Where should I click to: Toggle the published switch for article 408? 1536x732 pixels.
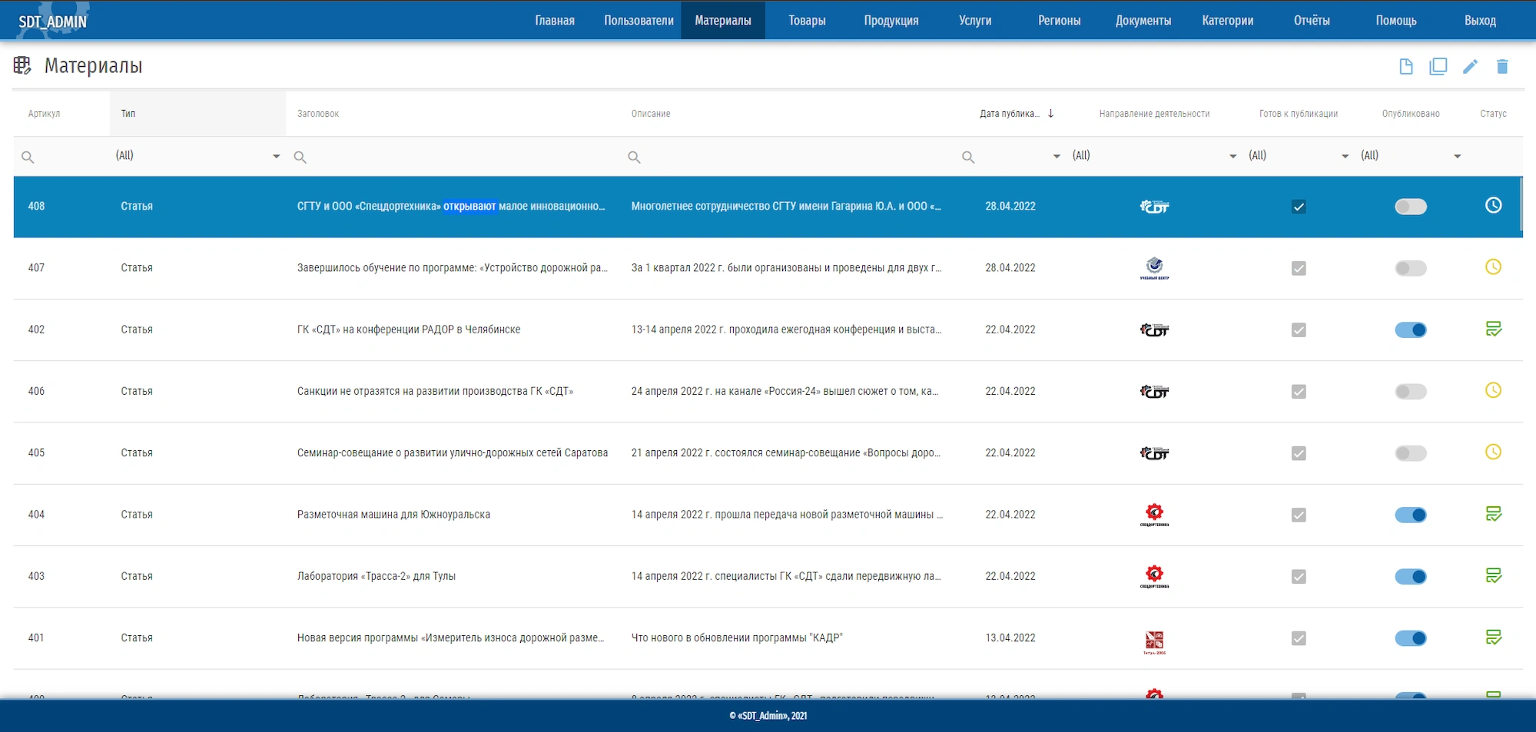(x=1410, y=207)
